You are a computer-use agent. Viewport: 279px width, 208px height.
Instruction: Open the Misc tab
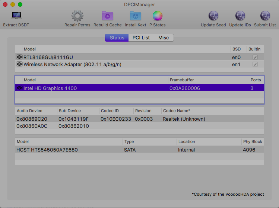coord(164,38)
